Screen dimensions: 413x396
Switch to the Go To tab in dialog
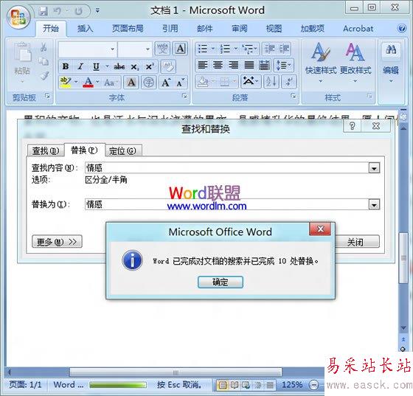tap(123, 150)
